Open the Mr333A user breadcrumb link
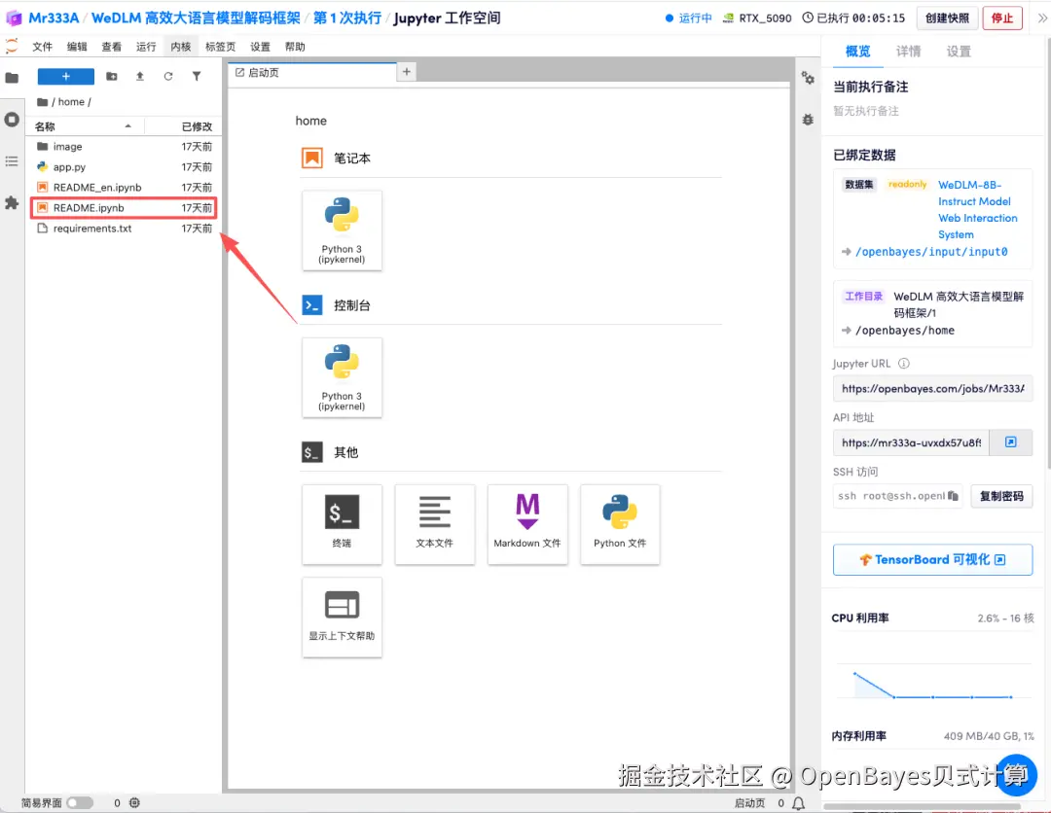1051x813 pixels. tap(54, 18)
